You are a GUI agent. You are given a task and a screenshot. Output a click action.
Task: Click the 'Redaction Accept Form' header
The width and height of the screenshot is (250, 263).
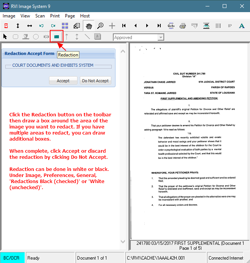[x=29, y=53]
